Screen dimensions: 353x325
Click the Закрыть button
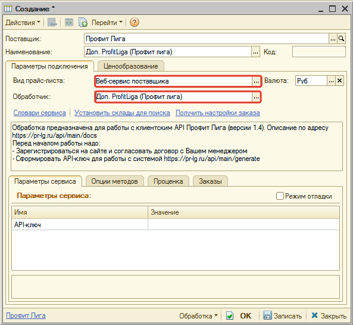coord(329,315)
